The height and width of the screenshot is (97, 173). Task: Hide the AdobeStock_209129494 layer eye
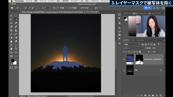[x=124, y=59]
